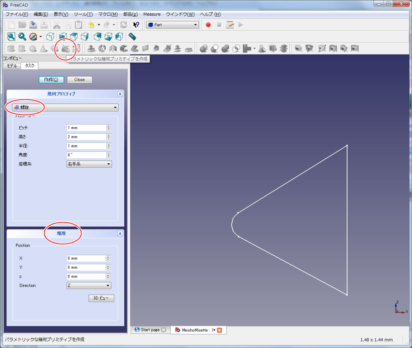Click the Create sphere primitive icon
The image size is (412, 348).
(x=33, y=48)
